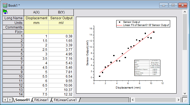Select the Comments row label
The image size is (190, 105).
13,27
